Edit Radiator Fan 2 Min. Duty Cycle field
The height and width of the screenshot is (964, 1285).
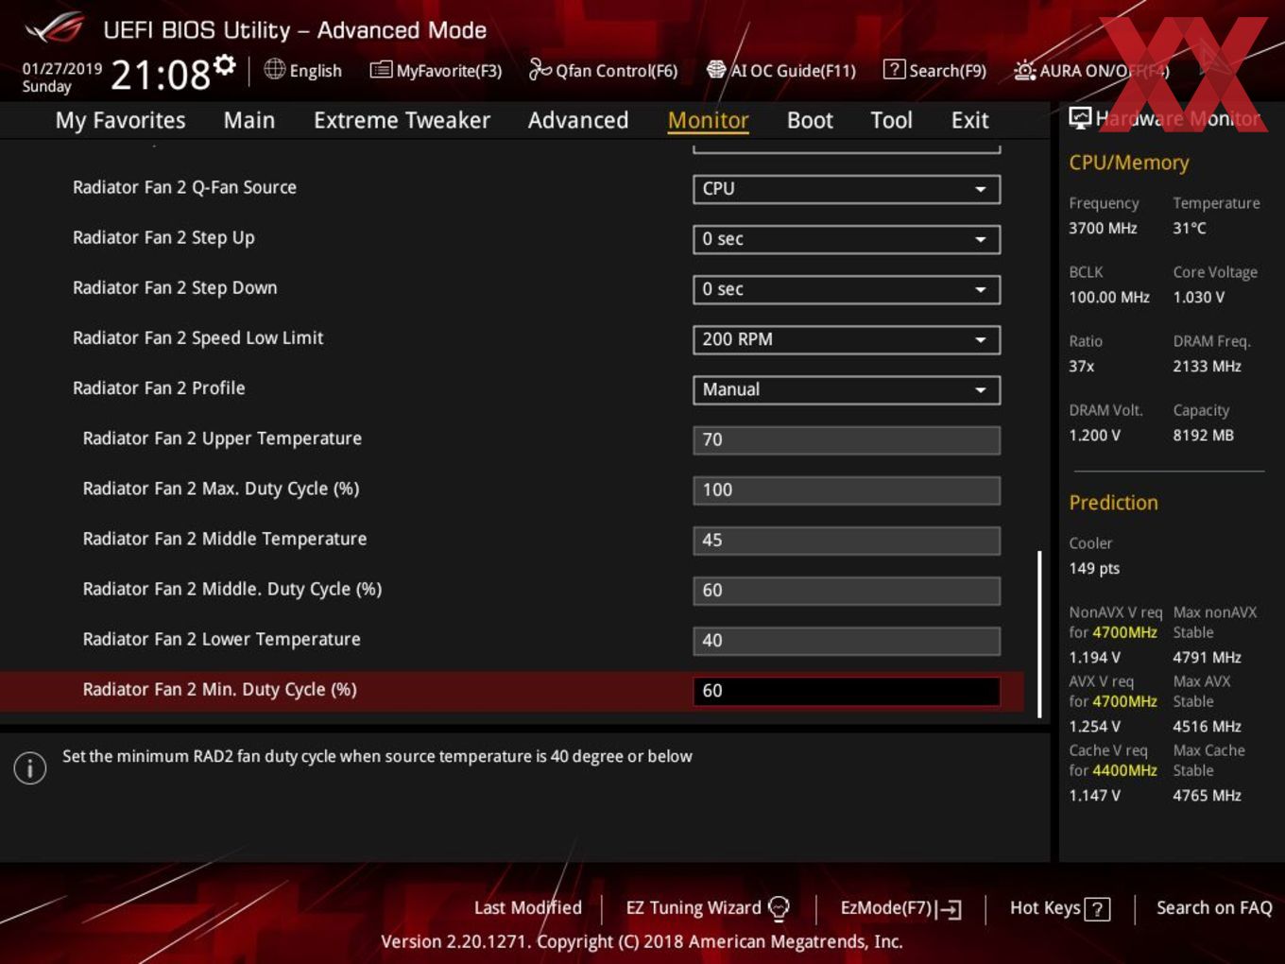[x=847, y=691]
